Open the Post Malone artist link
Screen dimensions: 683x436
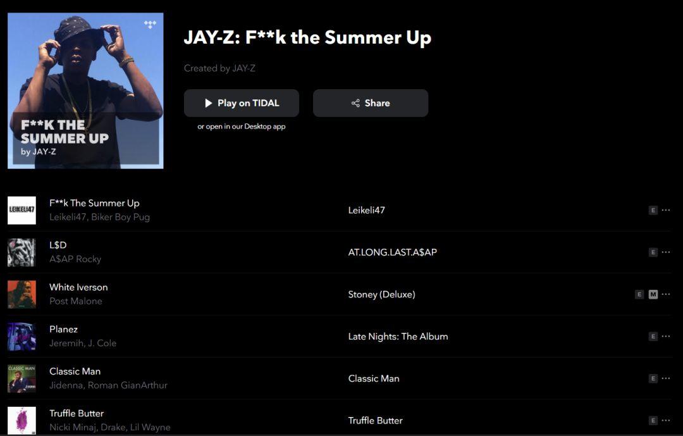point(76,301)
